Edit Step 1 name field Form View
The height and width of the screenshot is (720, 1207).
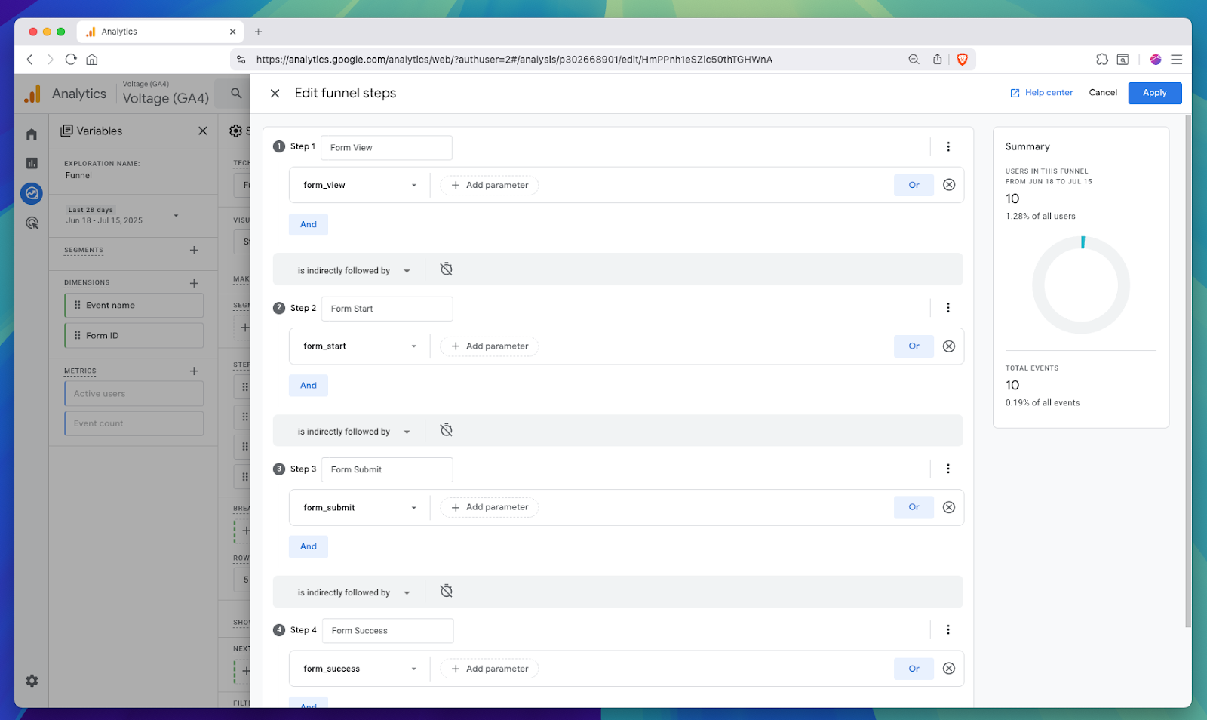click(x=386, y=148)
